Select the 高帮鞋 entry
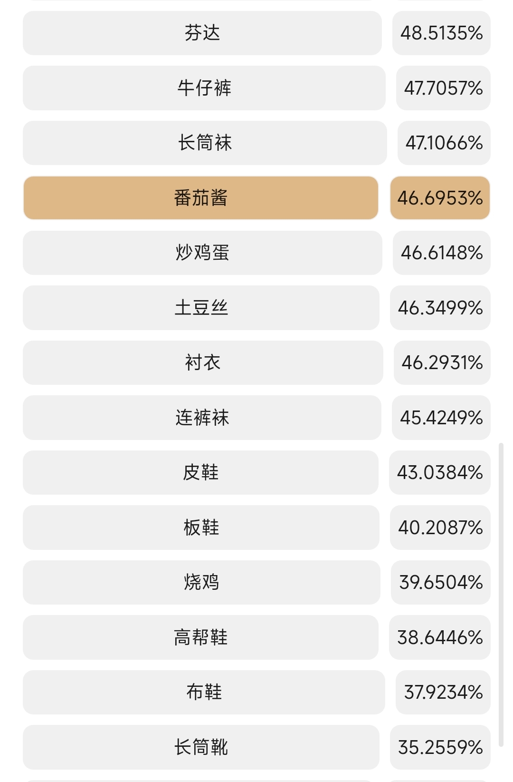This screenshot has height=782, width=513. [200, 637]
